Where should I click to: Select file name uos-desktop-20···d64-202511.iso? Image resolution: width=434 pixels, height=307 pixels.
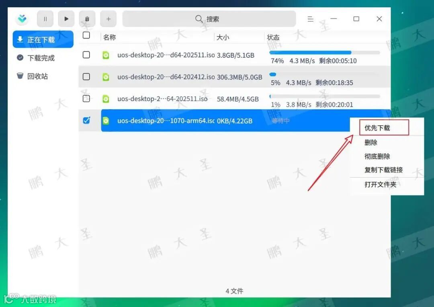166,55
